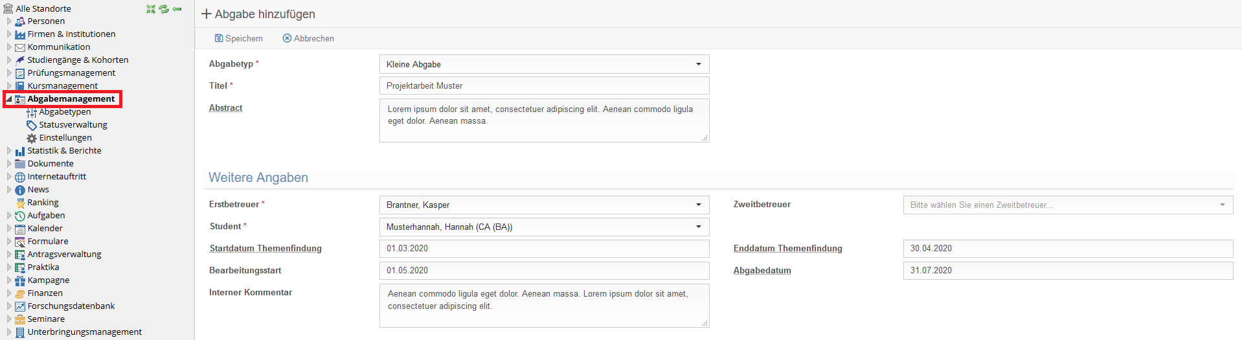Open the Abgabetyp dropdown
Screen dimensions: 1242x340
(x=544, y=64)
